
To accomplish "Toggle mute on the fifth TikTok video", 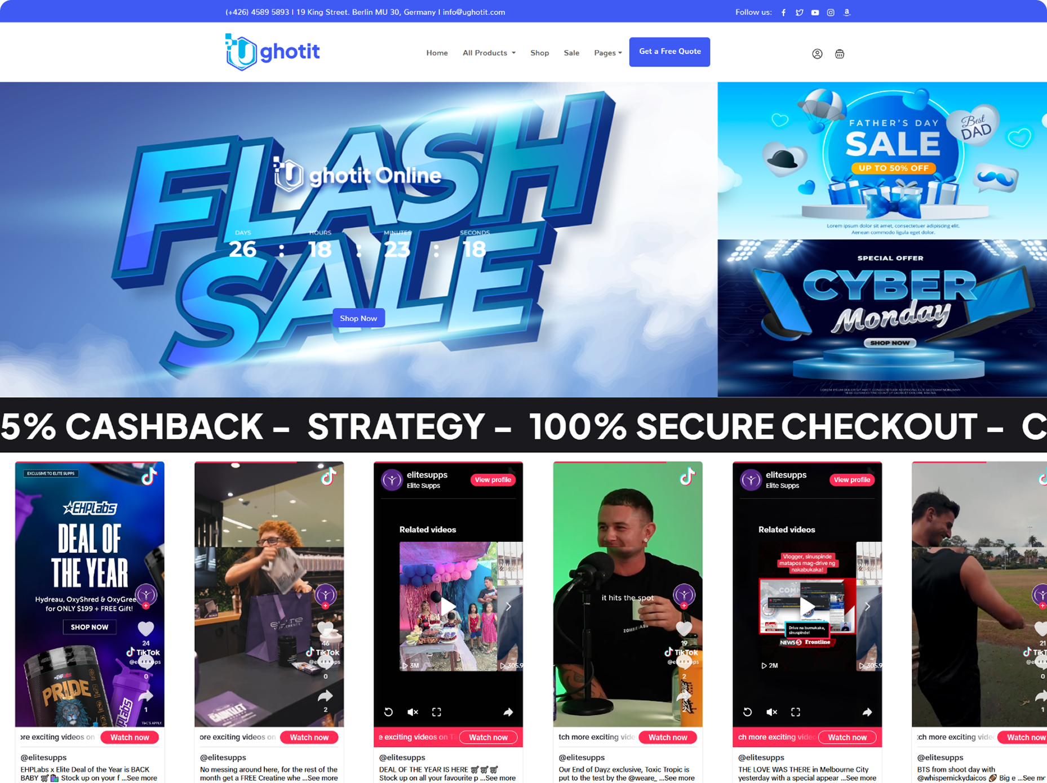I will (771, 712).
